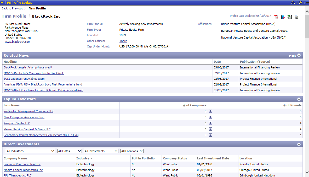Collapse the Related News section
The height and width of the screenshot is (177, 309).
point(299,55)
